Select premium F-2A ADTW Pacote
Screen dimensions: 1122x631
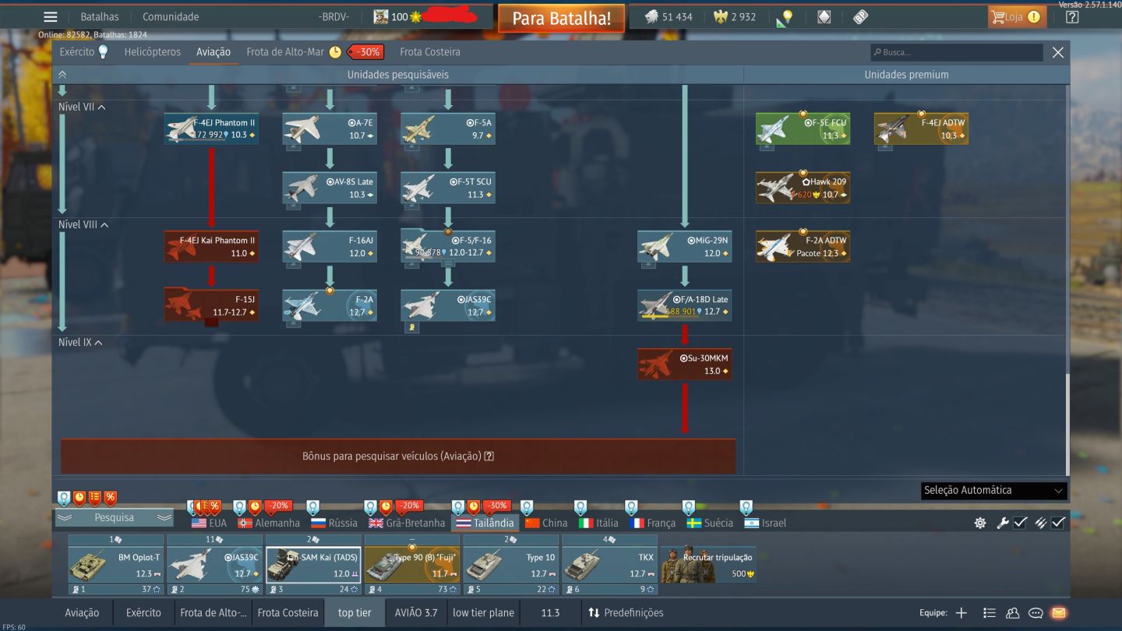click(x=803, y=246)
